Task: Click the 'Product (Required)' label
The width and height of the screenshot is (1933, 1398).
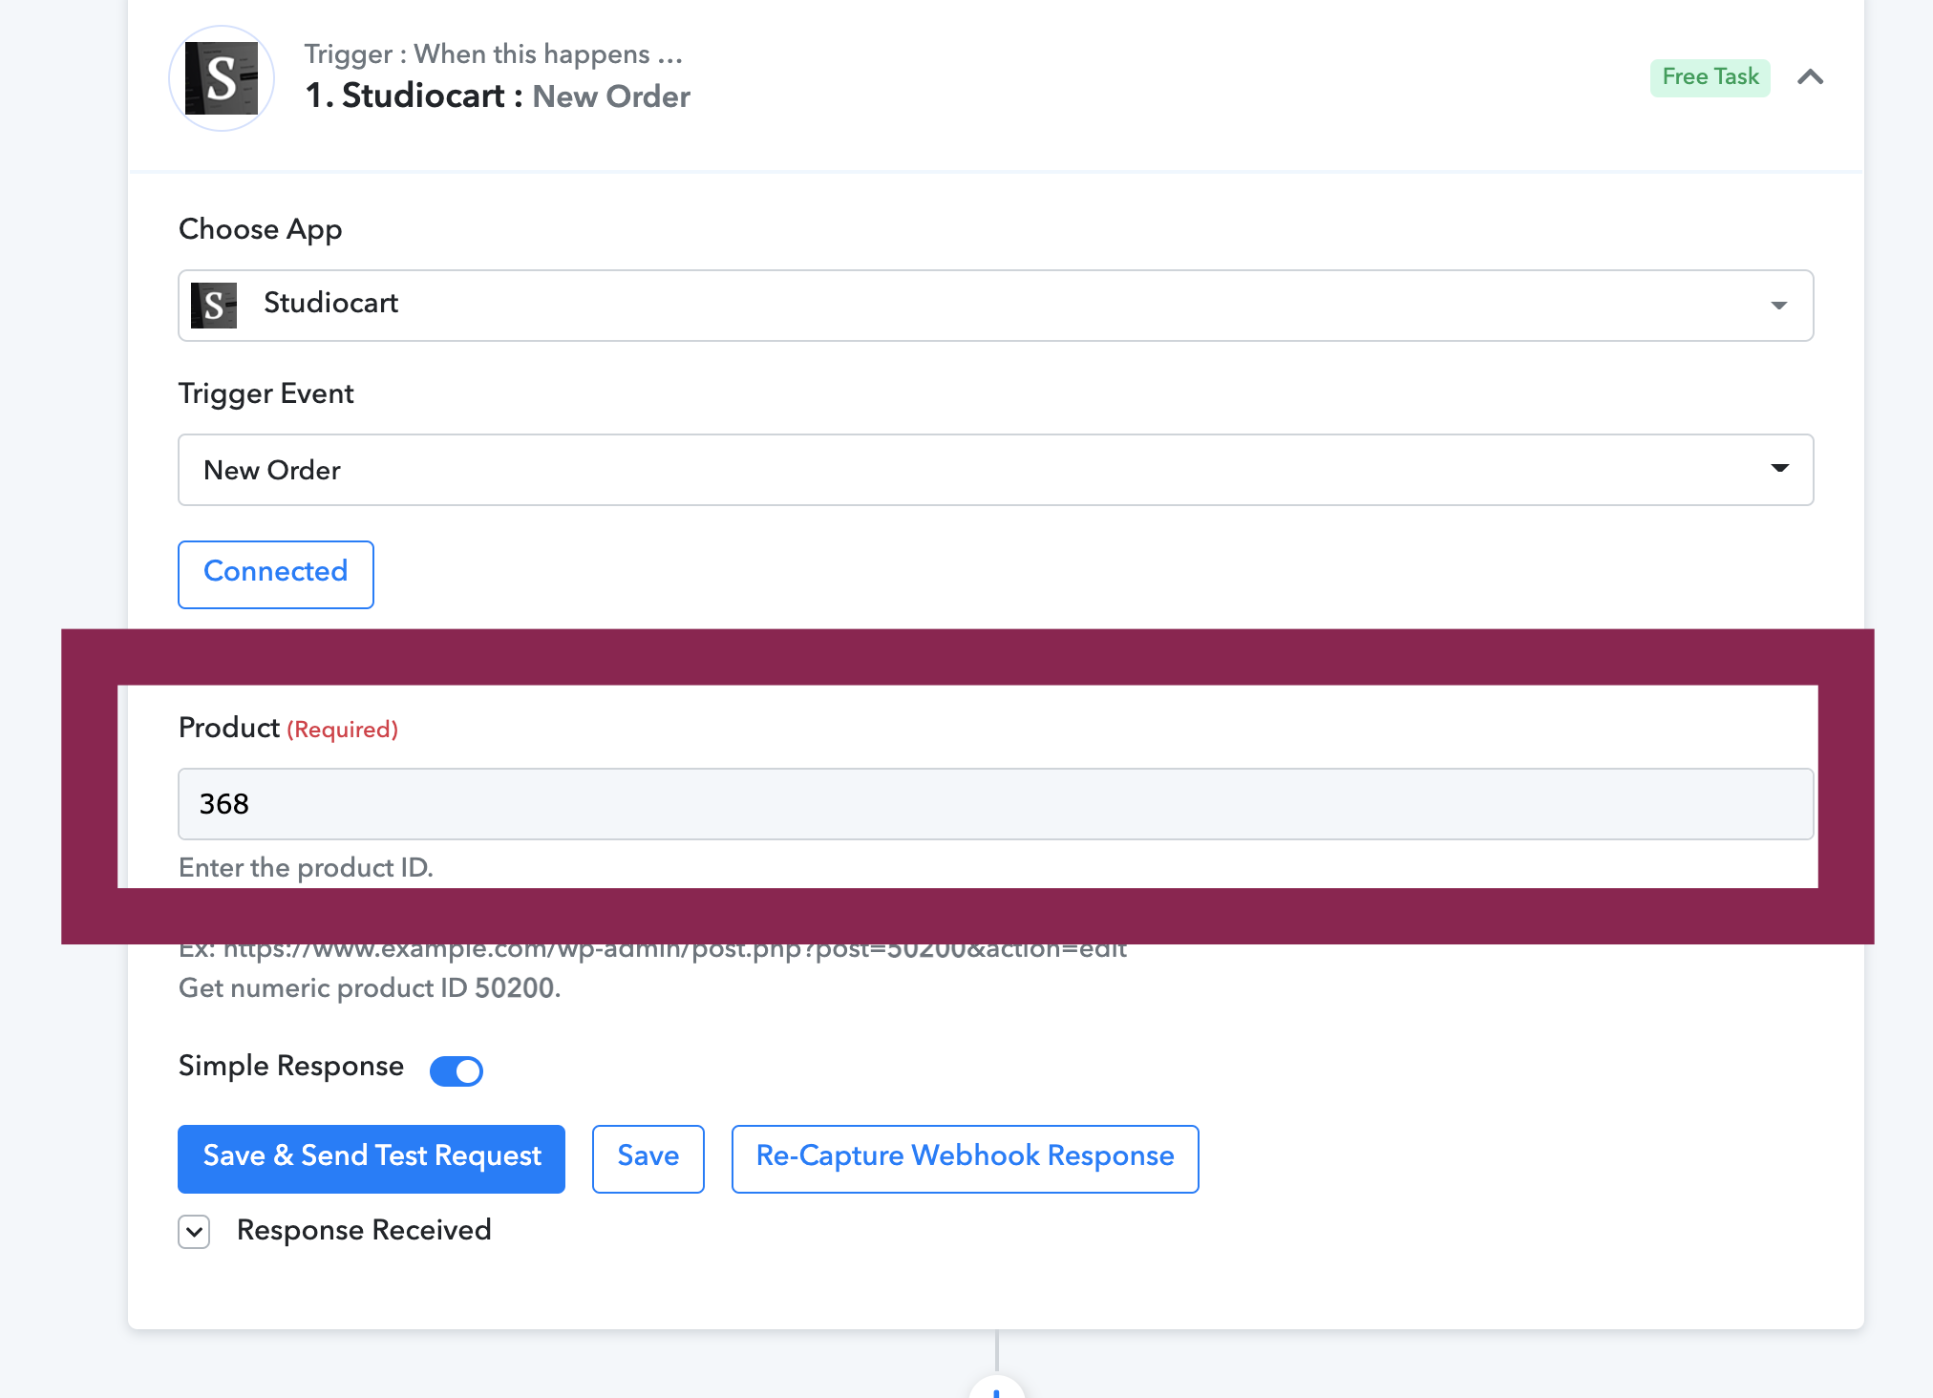Action: 288,729
